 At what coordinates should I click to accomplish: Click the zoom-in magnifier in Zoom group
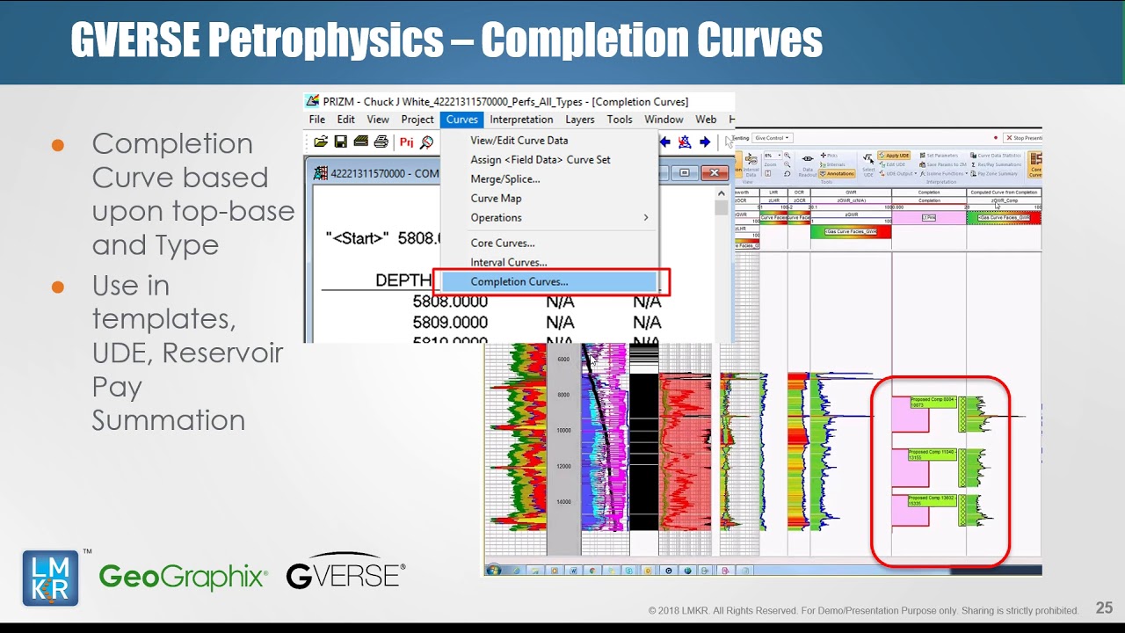point(787,156)
